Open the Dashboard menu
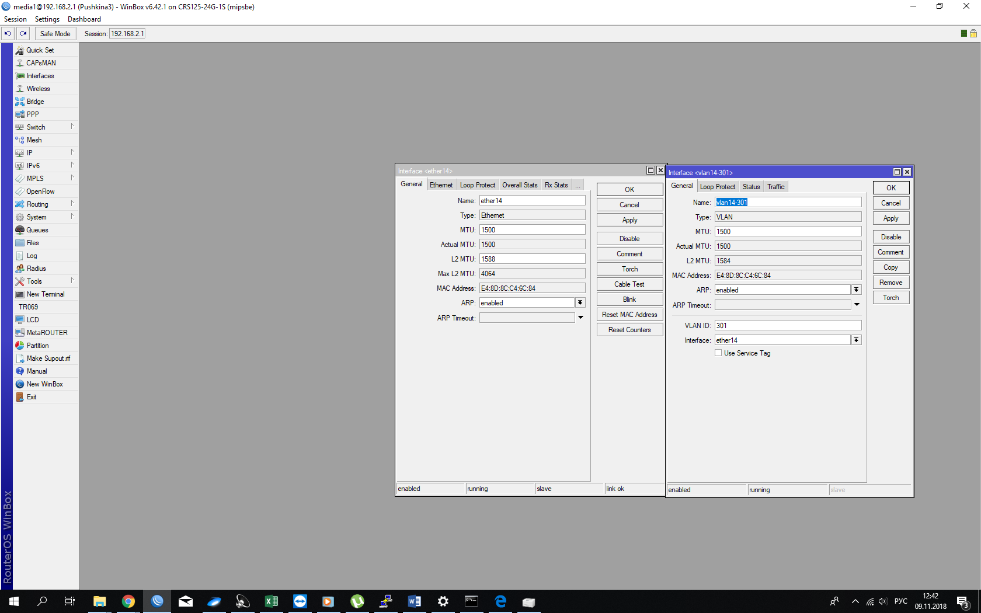This screenshot has height=613, width=981. (84, 19)
